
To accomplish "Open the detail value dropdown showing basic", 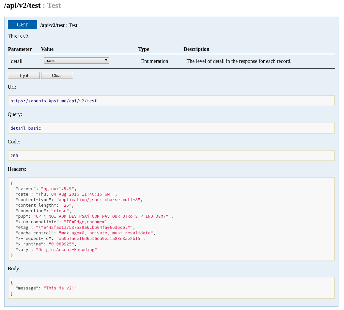I will 77,60.
